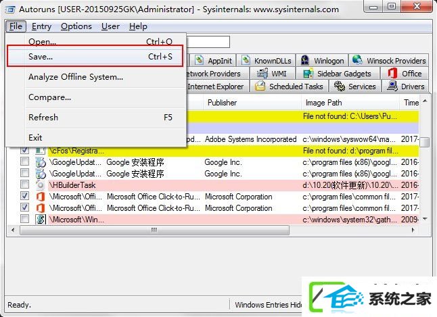Click the Winsock Providers globe icon
Screen dimensions: 437x317
point(357,59)
